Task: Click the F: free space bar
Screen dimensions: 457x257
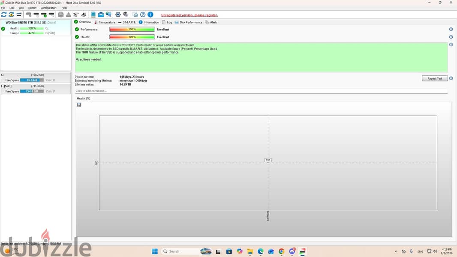Action: click(32, 91)
